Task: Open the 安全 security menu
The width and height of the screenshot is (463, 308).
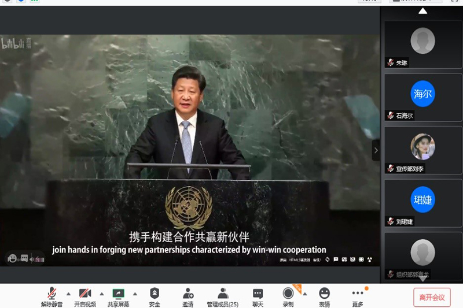Action: 155,297
